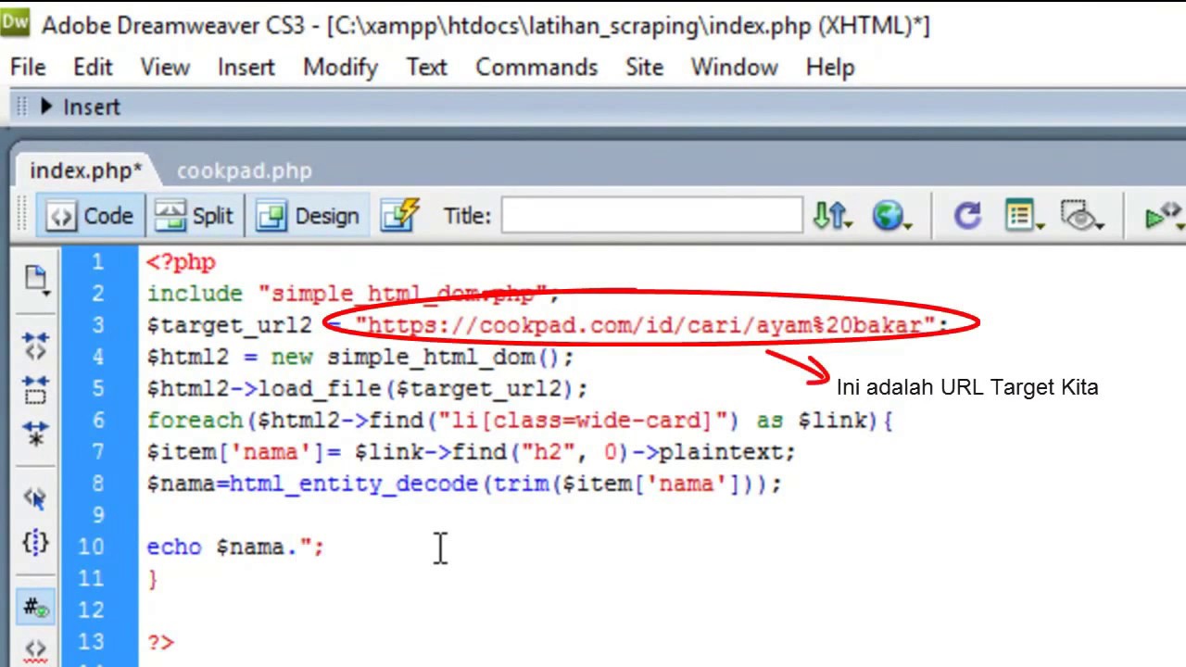Click the Select parent tag icon
The image size is (1186, 667).
35,498
